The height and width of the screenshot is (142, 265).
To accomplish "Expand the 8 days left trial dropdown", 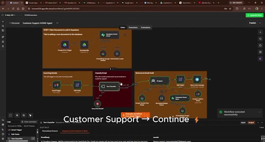I will [x=10, y=15].
